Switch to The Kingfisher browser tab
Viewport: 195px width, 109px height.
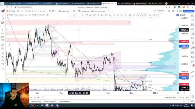(47, 4)
